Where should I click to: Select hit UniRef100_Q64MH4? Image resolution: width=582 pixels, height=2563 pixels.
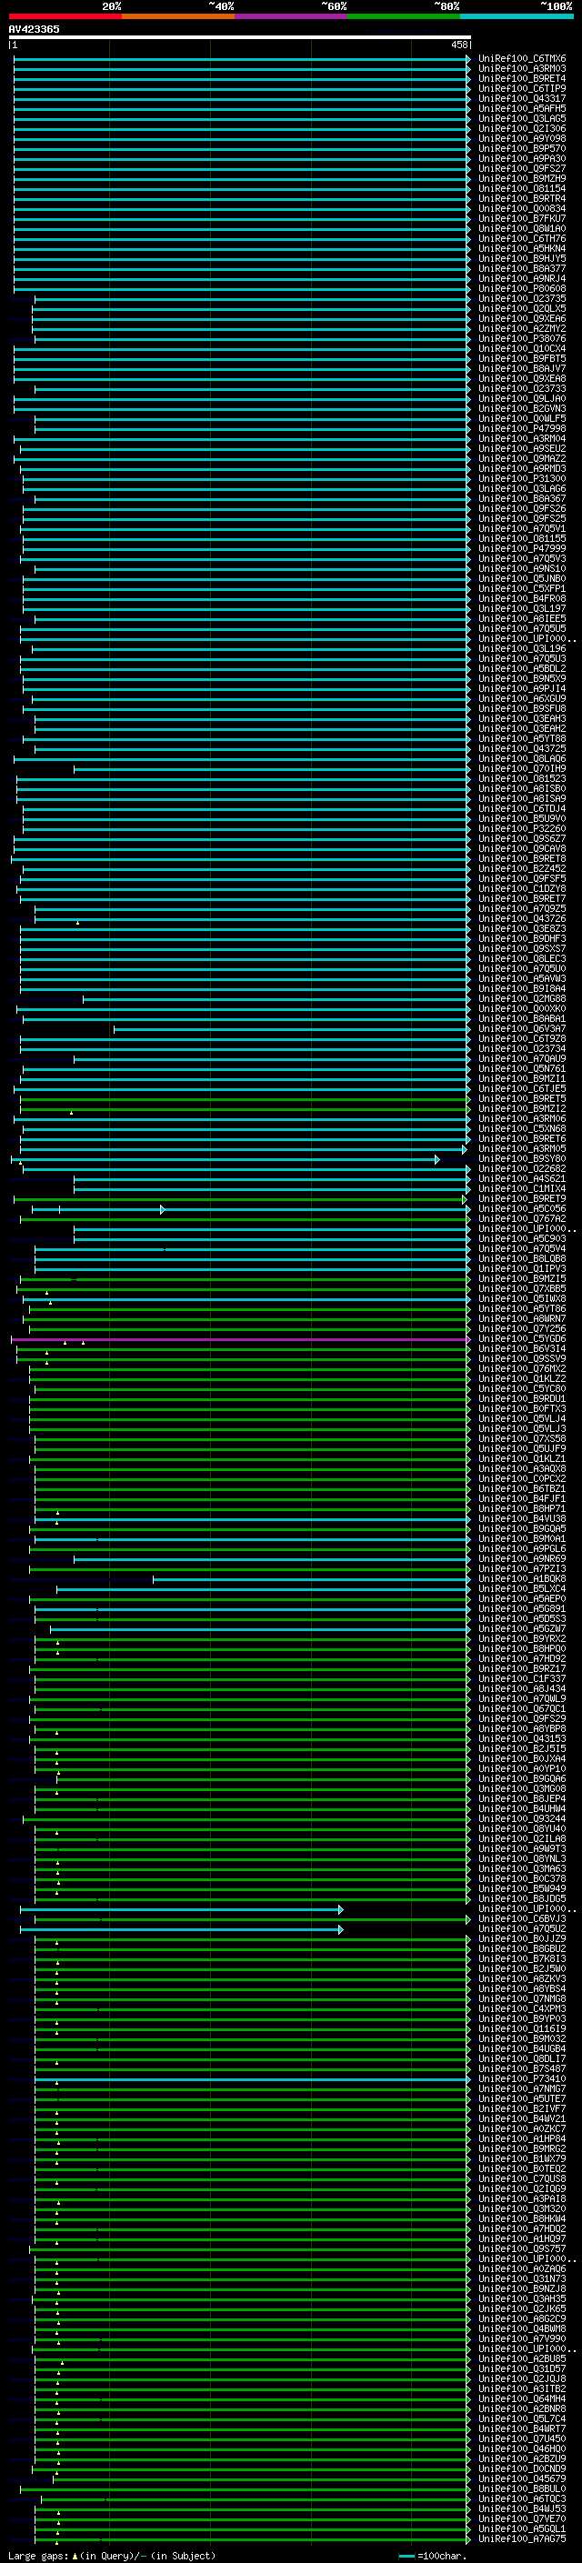[x=521, y=2398]
